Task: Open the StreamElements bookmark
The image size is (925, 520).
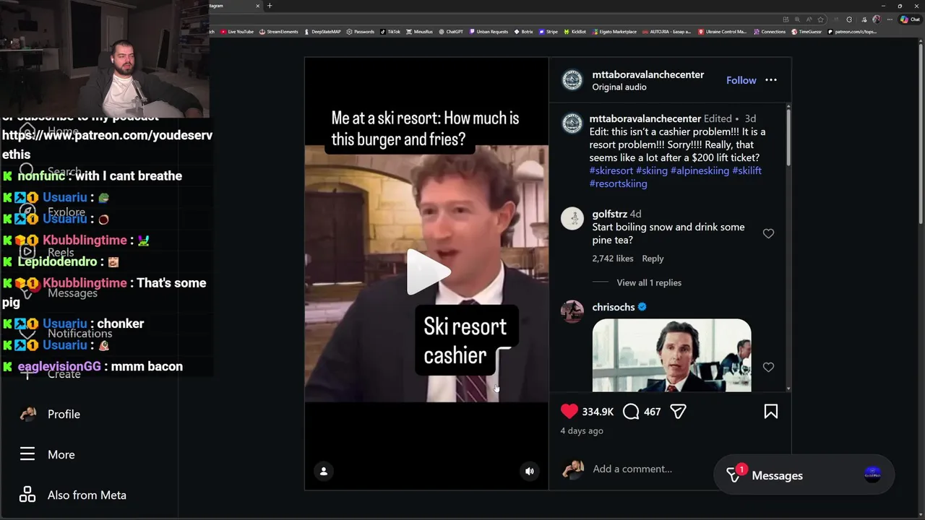Action: pyautogui.click(x=278, y=32)
